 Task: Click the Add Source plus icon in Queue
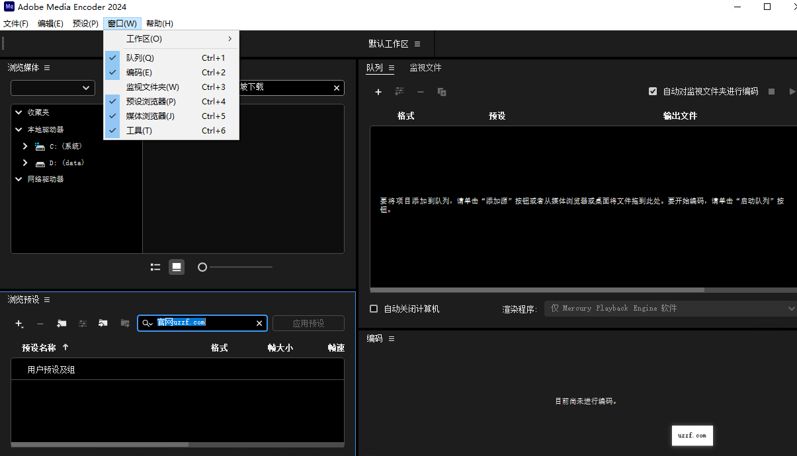(378, 92)
